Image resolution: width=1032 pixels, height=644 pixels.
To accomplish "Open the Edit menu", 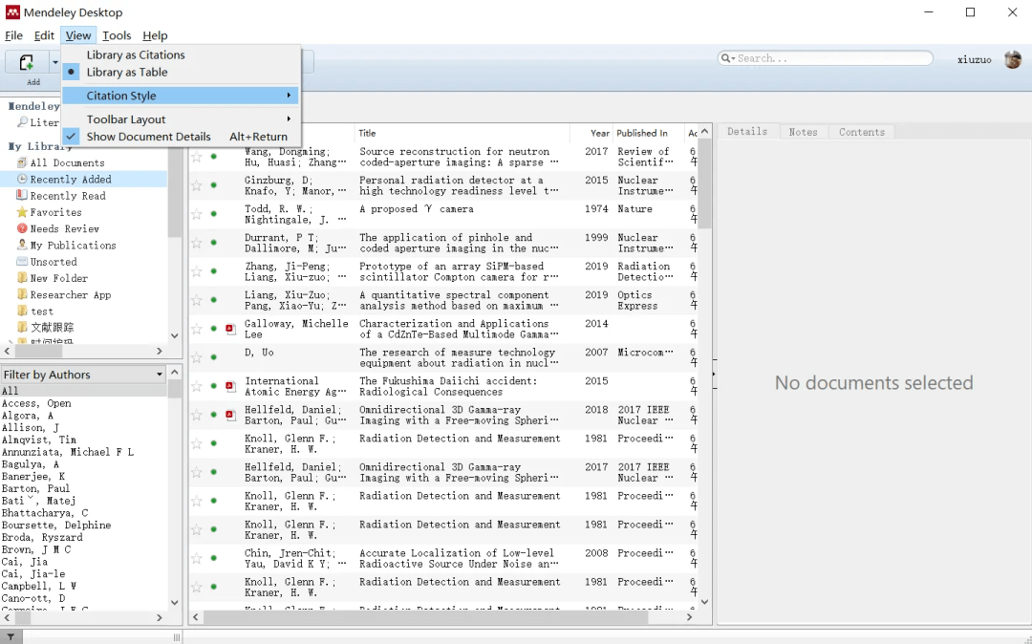I will coord(44,35).
